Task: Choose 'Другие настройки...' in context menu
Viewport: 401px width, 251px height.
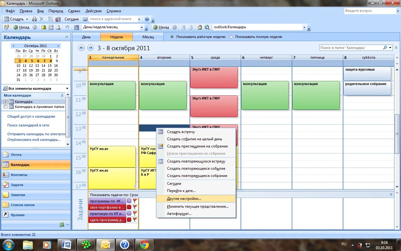Action: [196, 199]
